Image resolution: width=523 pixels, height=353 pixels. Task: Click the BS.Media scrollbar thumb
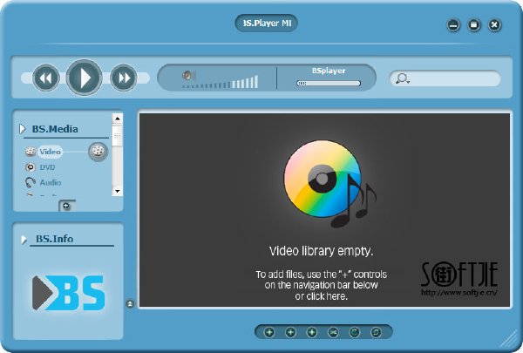pos(117,135)
